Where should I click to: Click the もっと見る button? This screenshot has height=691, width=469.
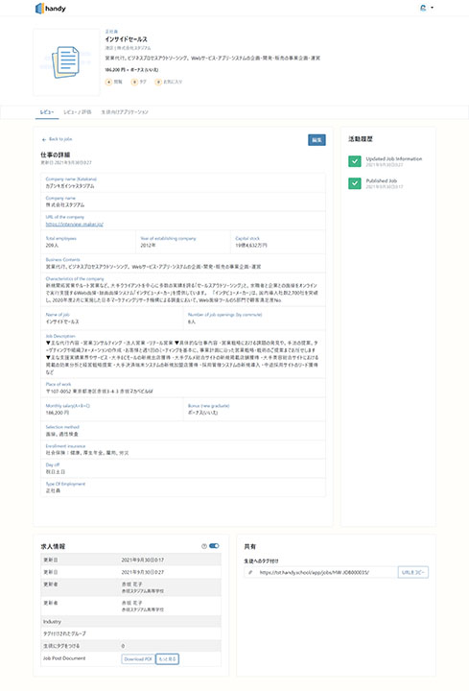click(x=167, y=659)
